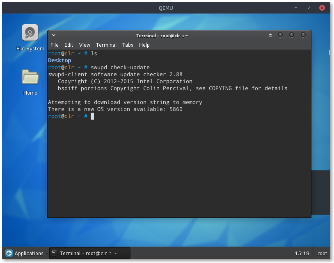Click the 'swupd check-update' command text
The height and width of the screenshot is (263, 334).
pyautogui.click(x=120, y=68)
